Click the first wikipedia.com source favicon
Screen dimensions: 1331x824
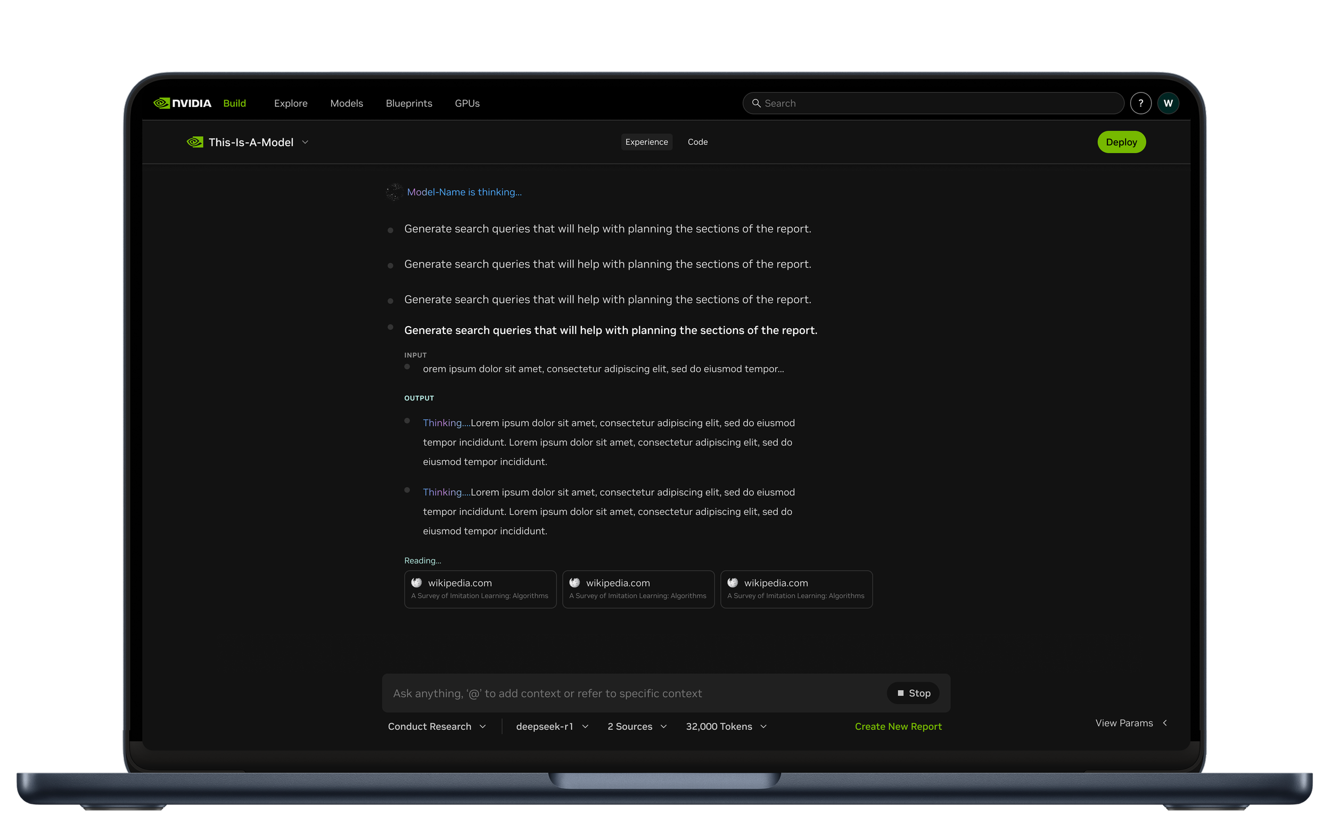point(416,582)
